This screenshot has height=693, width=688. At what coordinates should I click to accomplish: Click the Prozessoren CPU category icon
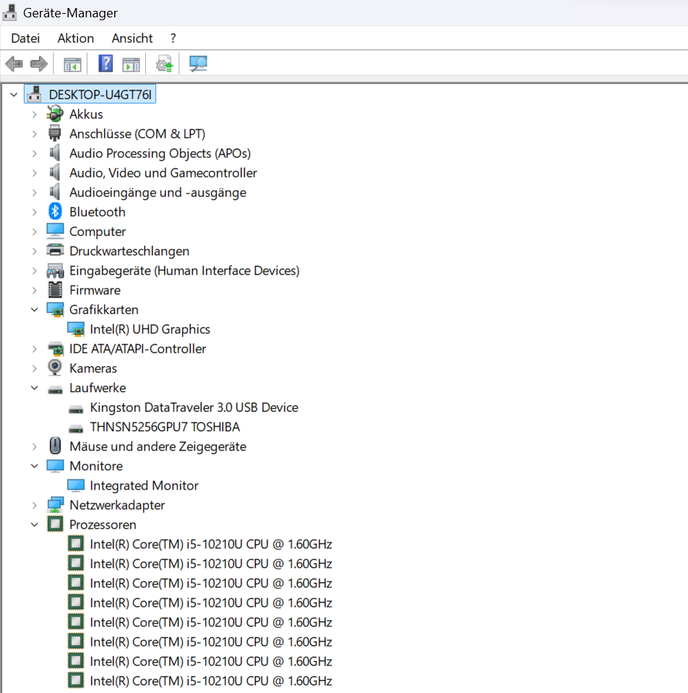tap(55, 524)
